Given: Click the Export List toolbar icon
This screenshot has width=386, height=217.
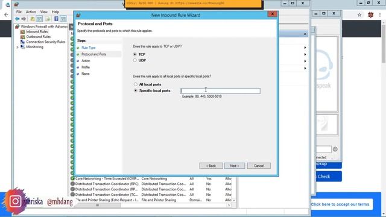Looking at the screenshot, I should (x=48, y=19).
